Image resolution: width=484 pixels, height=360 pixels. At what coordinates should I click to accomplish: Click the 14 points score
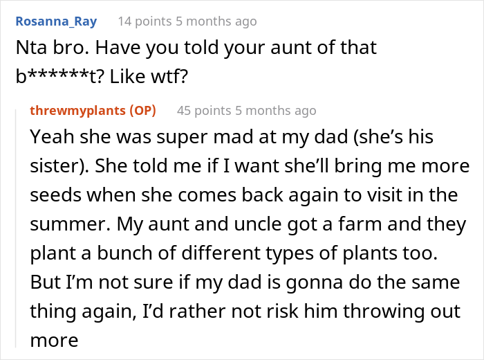click(143, 21)
